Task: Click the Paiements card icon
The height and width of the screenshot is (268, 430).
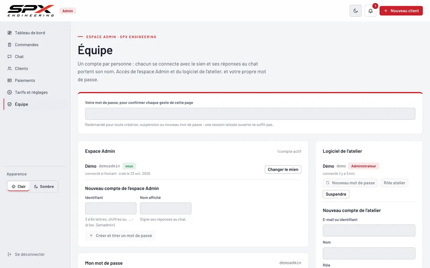Action: (9, 80)
